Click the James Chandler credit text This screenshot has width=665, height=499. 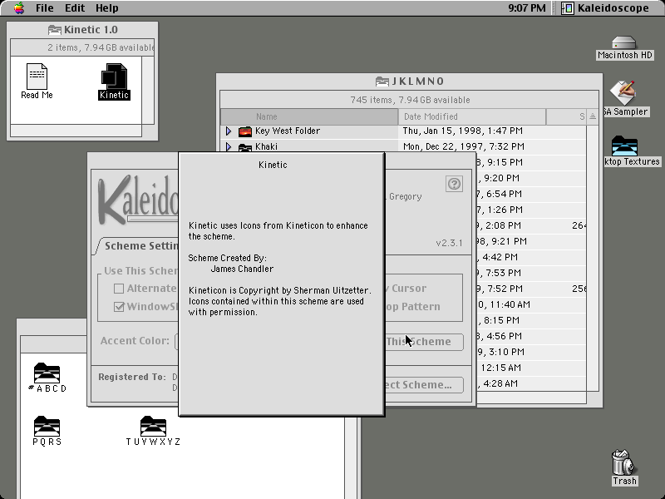tap(242, 269)
